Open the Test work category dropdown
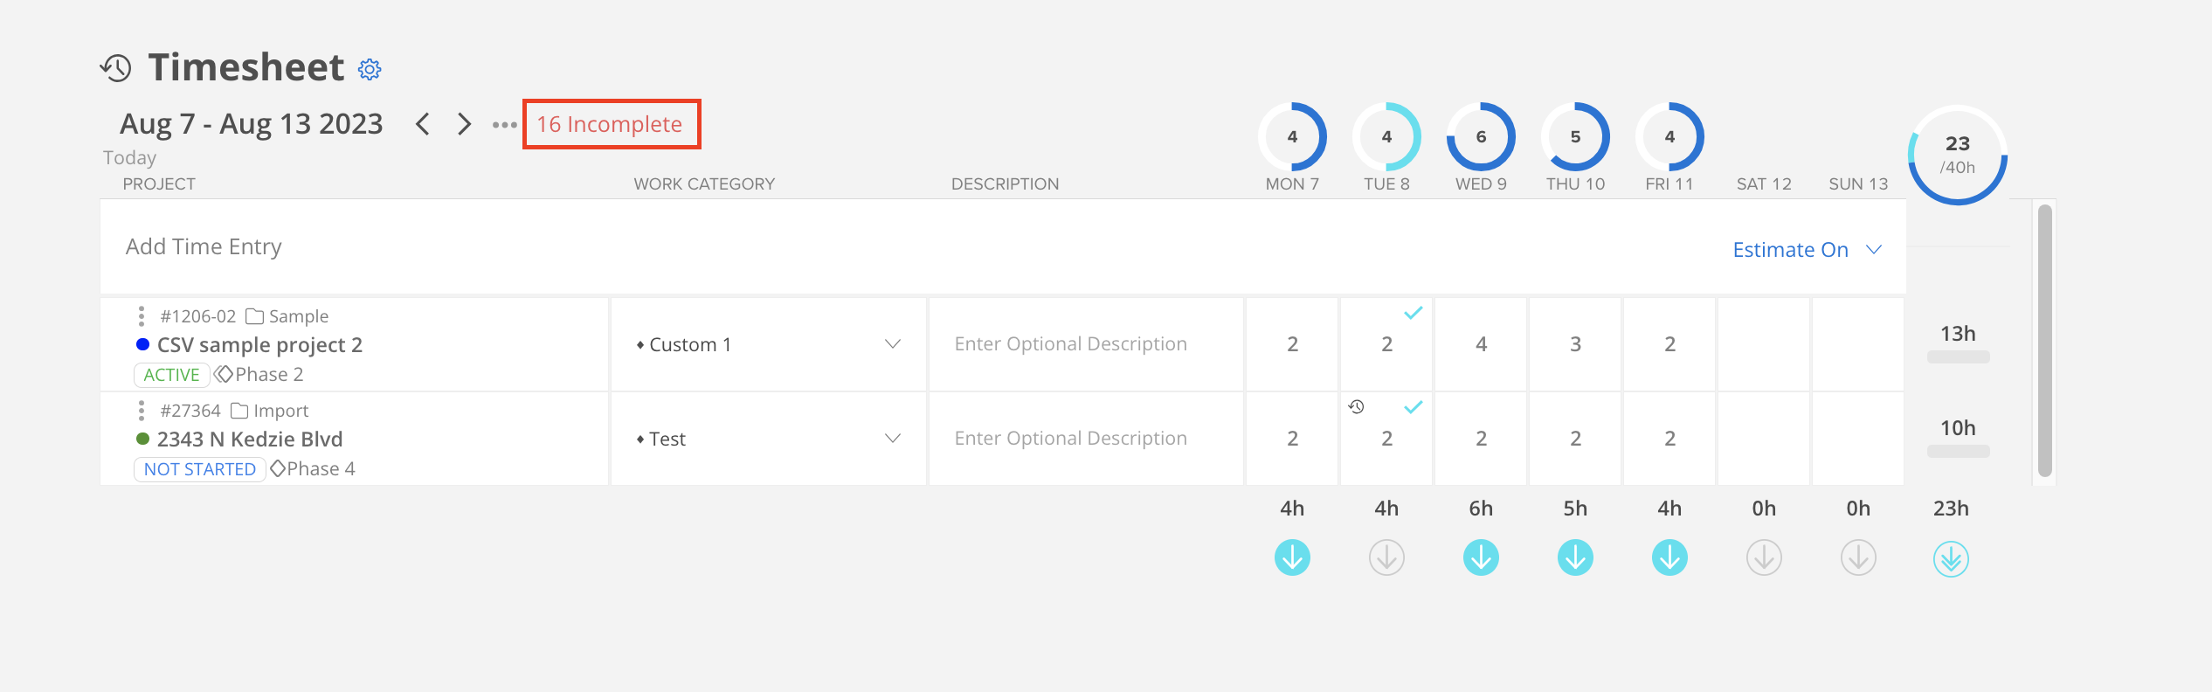Image resolution: width=2212 pixels, height=692 pixels. tap(892, 438)
